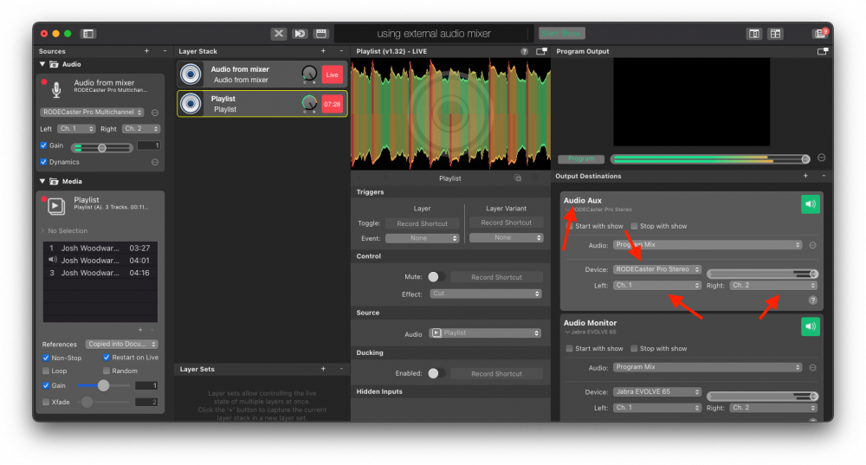This screenshot has width=866, height=465.
Task: Toggle Audio Aux output speaker button
Action: click(x=811, y=204)
